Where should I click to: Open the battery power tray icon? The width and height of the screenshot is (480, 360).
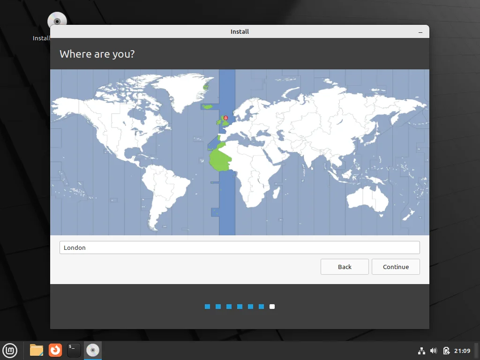coord(446,351)
